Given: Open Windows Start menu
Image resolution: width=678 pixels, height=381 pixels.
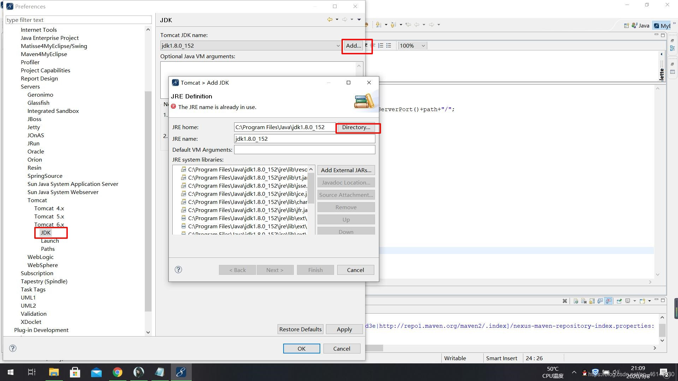Looking at the screenshot, I should click(11, 372).
